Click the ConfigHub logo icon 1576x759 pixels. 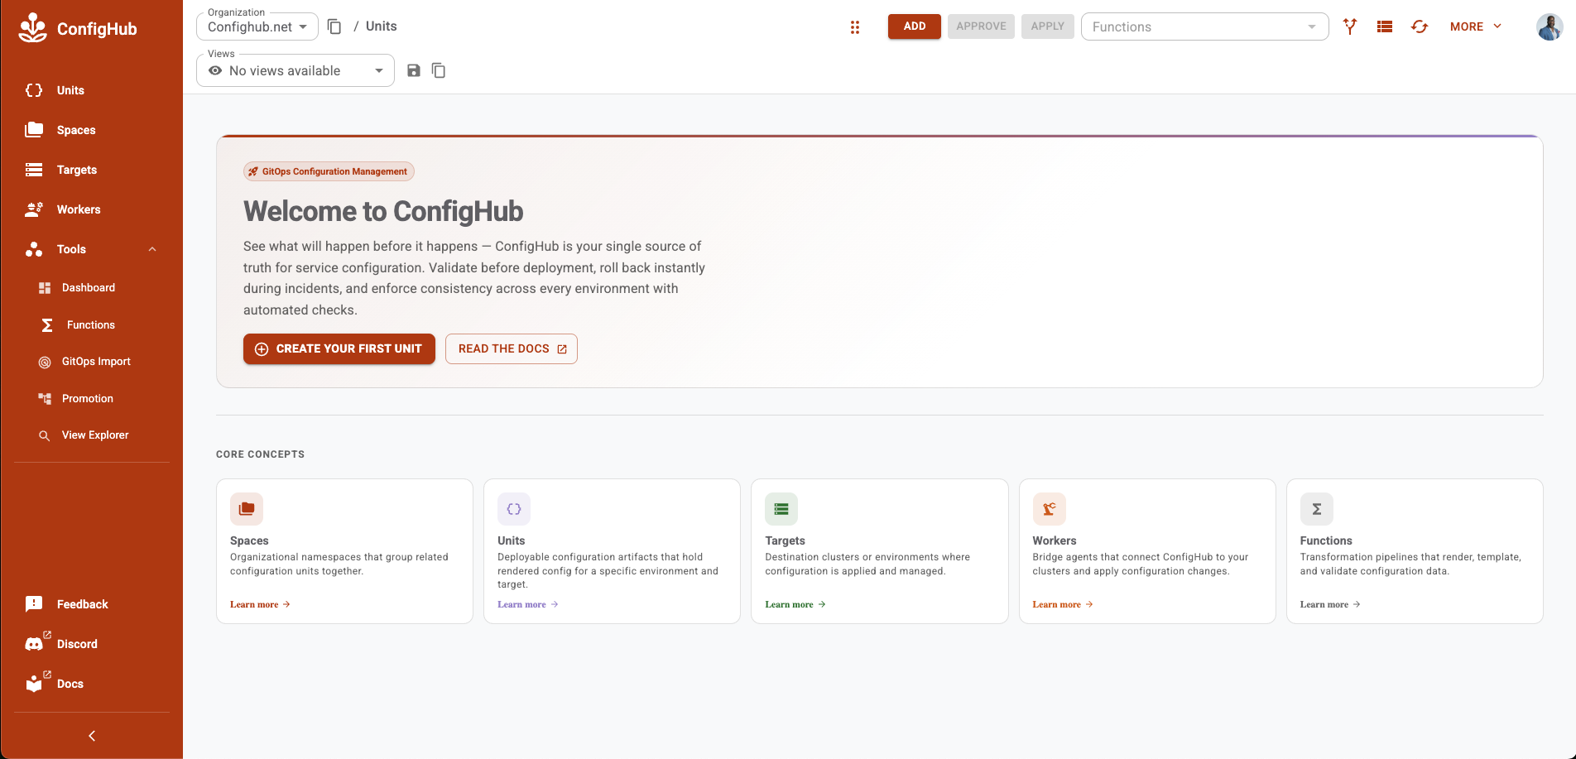pyautogui.click(x=33, y=28)
